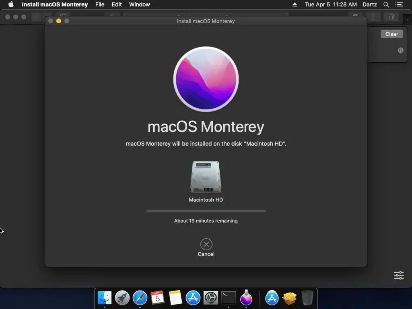Image resolution: width=412 pixels, height=309 pixels.
Task: Open System Preferences from the Dock
Action: (211, 298)
